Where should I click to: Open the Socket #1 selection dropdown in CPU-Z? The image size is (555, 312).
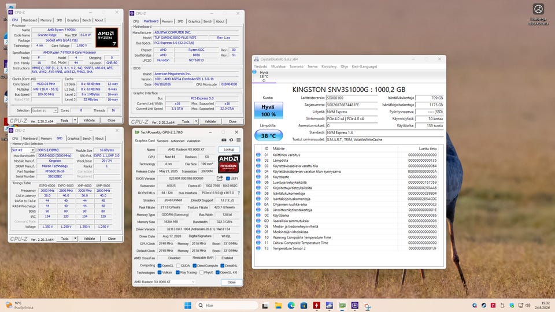(45, 111)
